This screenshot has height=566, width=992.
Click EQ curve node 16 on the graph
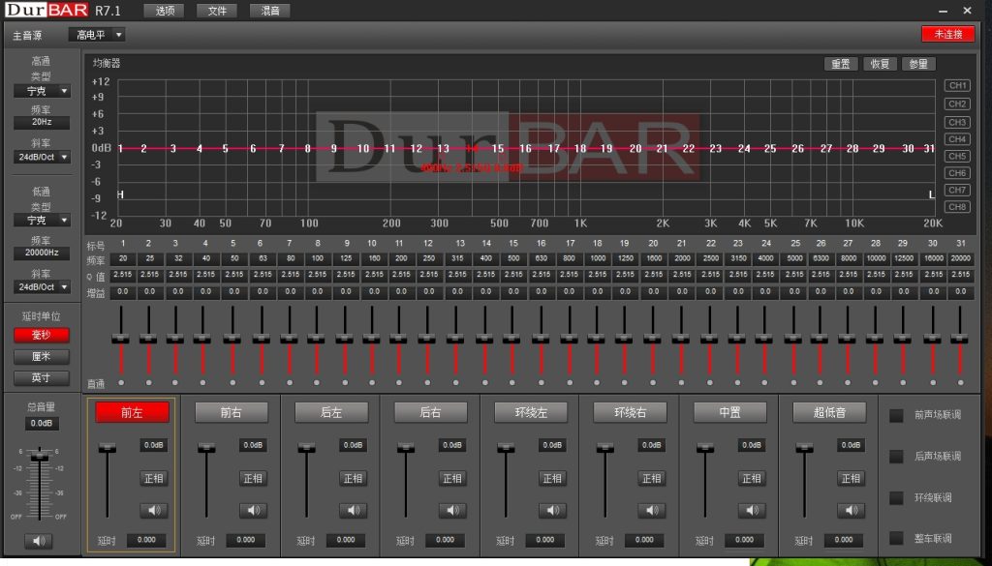[526, 148]
